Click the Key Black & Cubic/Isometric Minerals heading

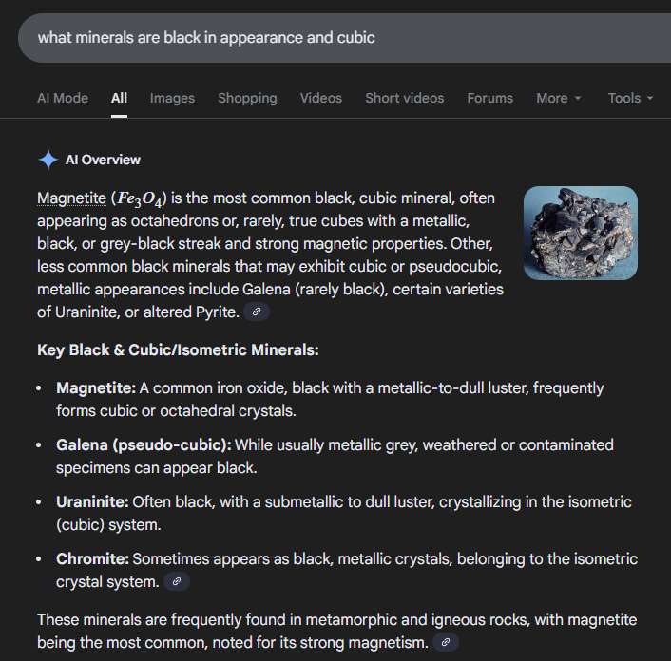tap(178, 349)
